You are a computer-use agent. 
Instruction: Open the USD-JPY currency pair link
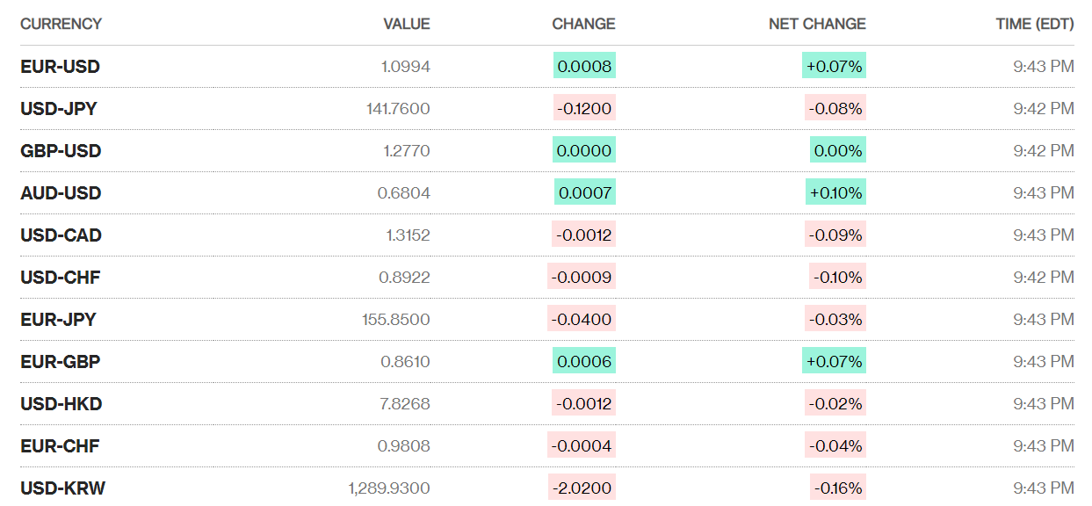pyautogui.click(x=59, y=109)
